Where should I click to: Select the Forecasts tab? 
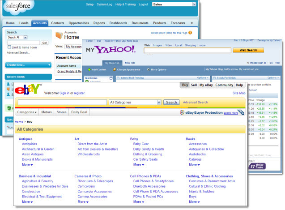point(178,23)
